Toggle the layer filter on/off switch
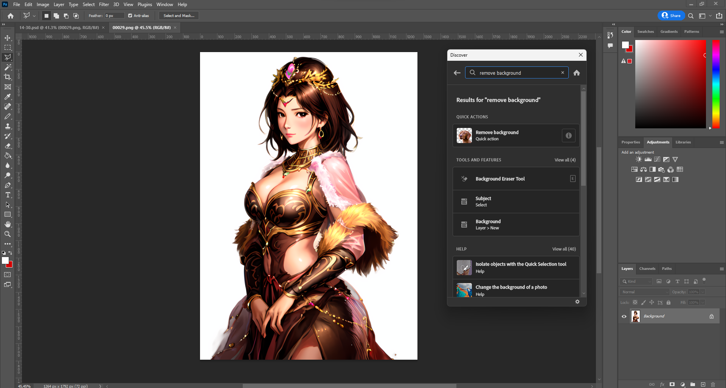726x388 pixels. coord(704,280)
